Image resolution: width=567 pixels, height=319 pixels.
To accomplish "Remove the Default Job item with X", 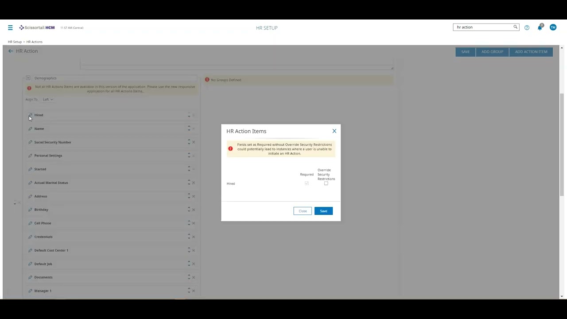I will point(194,264).
